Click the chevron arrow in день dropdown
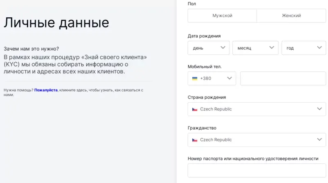This screenshot has width=328, height=183. (223, 48)
